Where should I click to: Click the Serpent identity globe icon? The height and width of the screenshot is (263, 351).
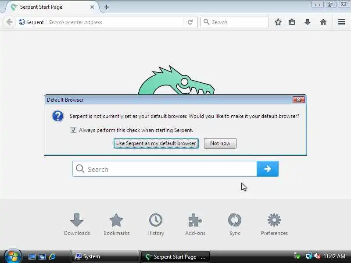22,22
